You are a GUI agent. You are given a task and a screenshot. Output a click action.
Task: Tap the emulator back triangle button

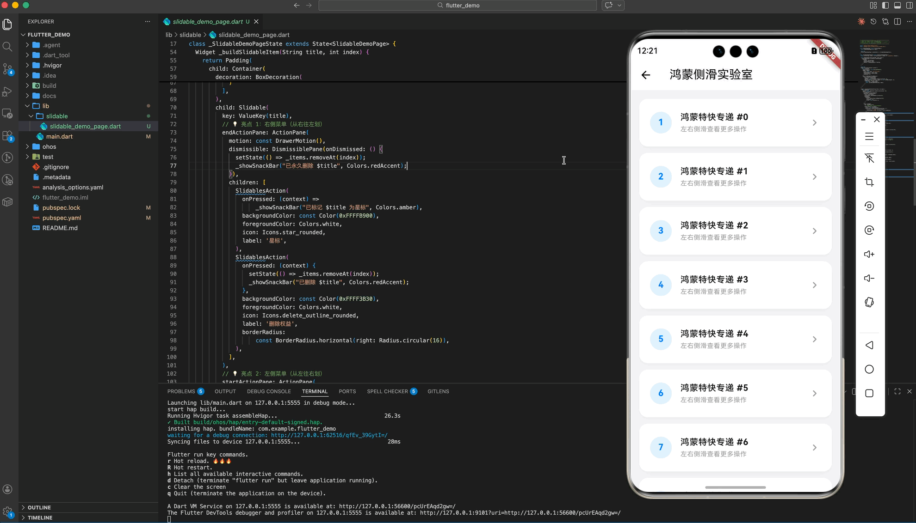[869, 345]
